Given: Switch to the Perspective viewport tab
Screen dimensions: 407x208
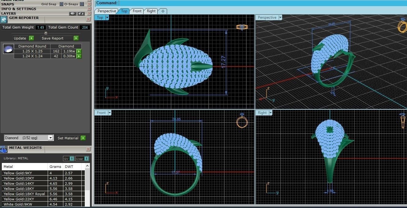Looking at the screenshot, I should click(107, 11).
